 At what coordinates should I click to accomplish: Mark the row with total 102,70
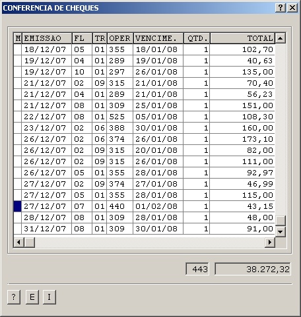click(18, 49)
